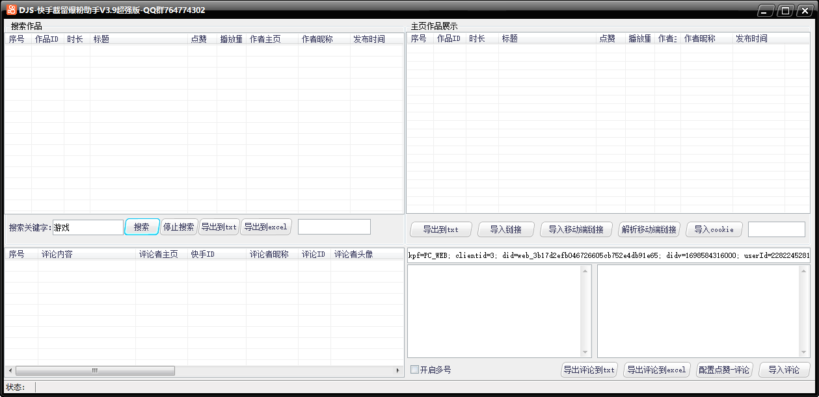Enable the 开启多号 checkbox
Image resolution: width=819 pixels, height=397 pixels.
click(x=415, y=370)
